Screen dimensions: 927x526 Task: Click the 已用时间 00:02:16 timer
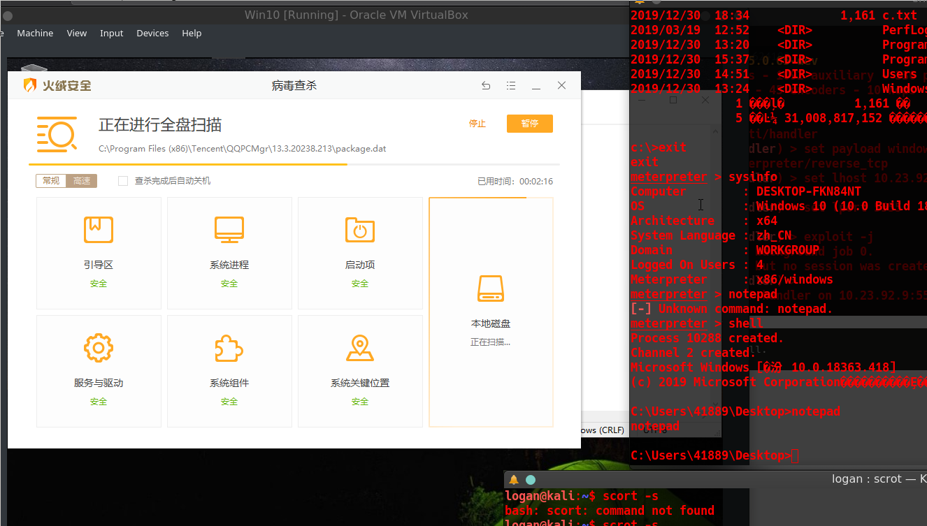pyautogui.click(x=515, y=181)
